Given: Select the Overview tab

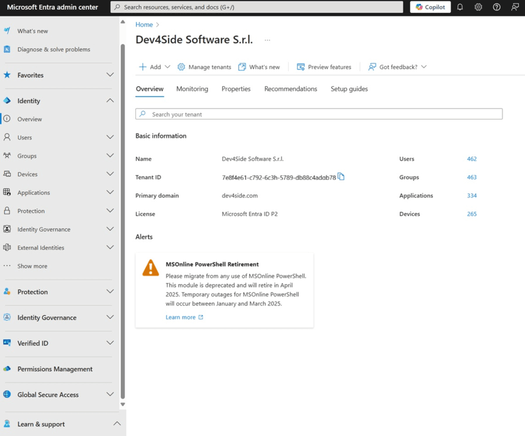Looking at the screenshot, I should pyautogui.click(x=150, y=89).
